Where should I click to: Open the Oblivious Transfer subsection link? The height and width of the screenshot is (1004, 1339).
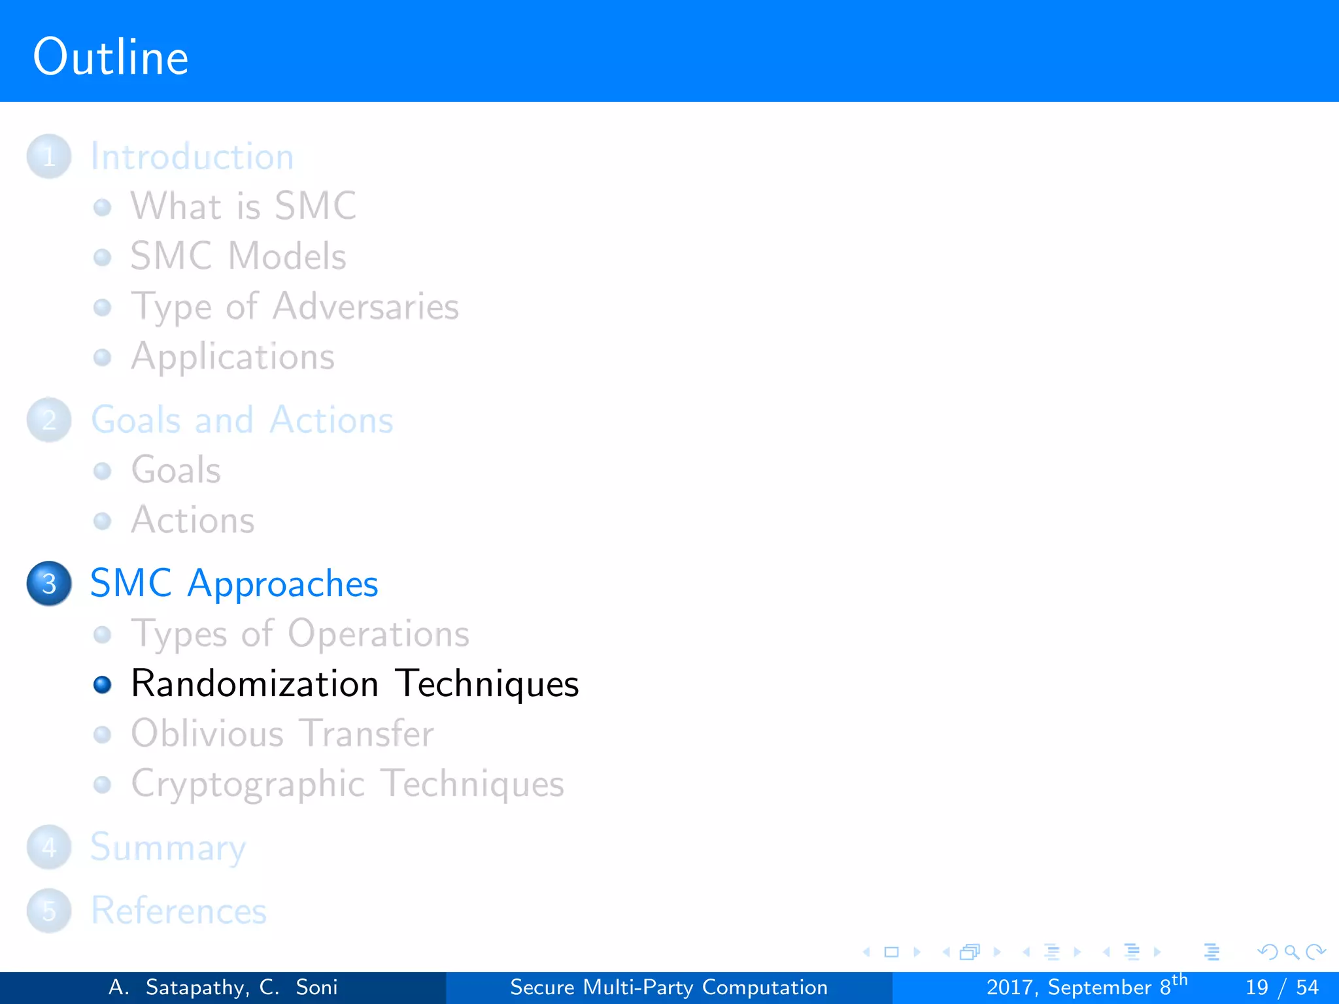click(282, 733)
